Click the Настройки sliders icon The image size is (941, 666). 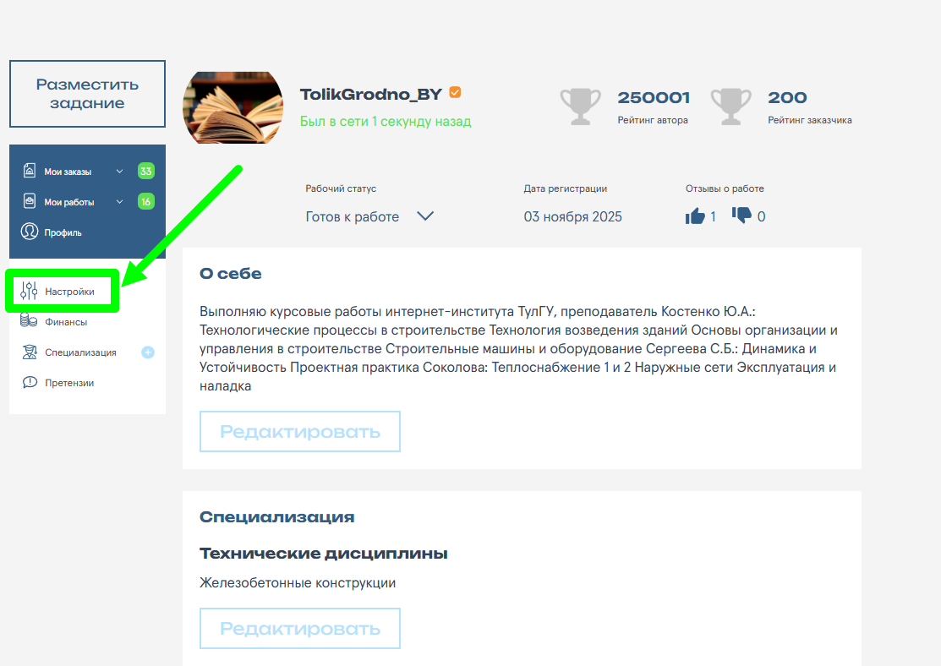coord(29,291)
